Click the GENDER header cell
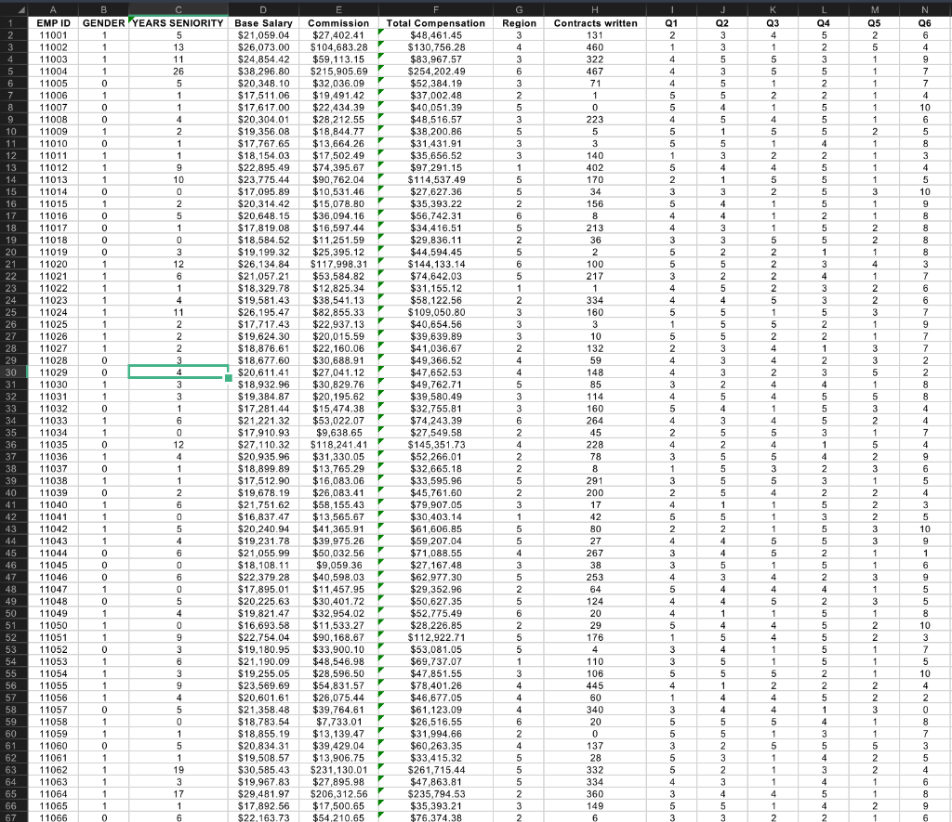The image size is (952, 822). pos(104,23)
